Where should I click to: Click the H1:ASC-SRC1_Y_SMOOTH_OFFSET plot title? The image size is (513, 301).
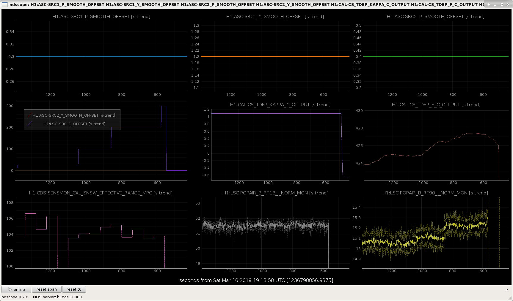[x=275, y=17]
